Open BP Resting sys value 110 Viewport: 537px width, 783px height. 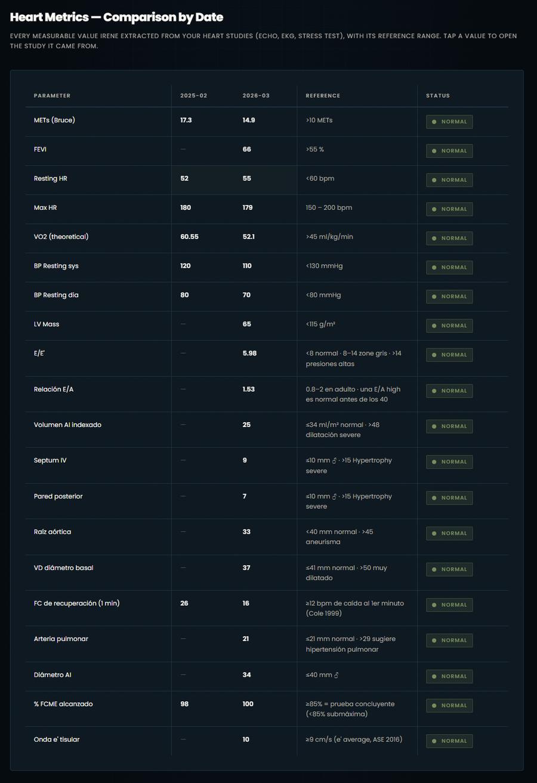(247, 267)
